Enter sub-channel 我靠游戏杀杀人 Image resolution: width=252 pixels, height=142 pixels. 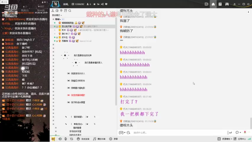(78, 74)
